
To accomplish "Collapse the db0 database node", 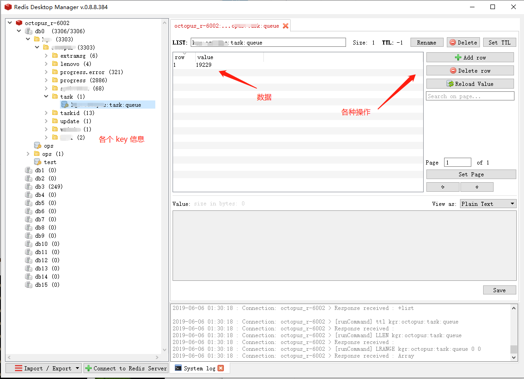I will (x=19, y=31).
